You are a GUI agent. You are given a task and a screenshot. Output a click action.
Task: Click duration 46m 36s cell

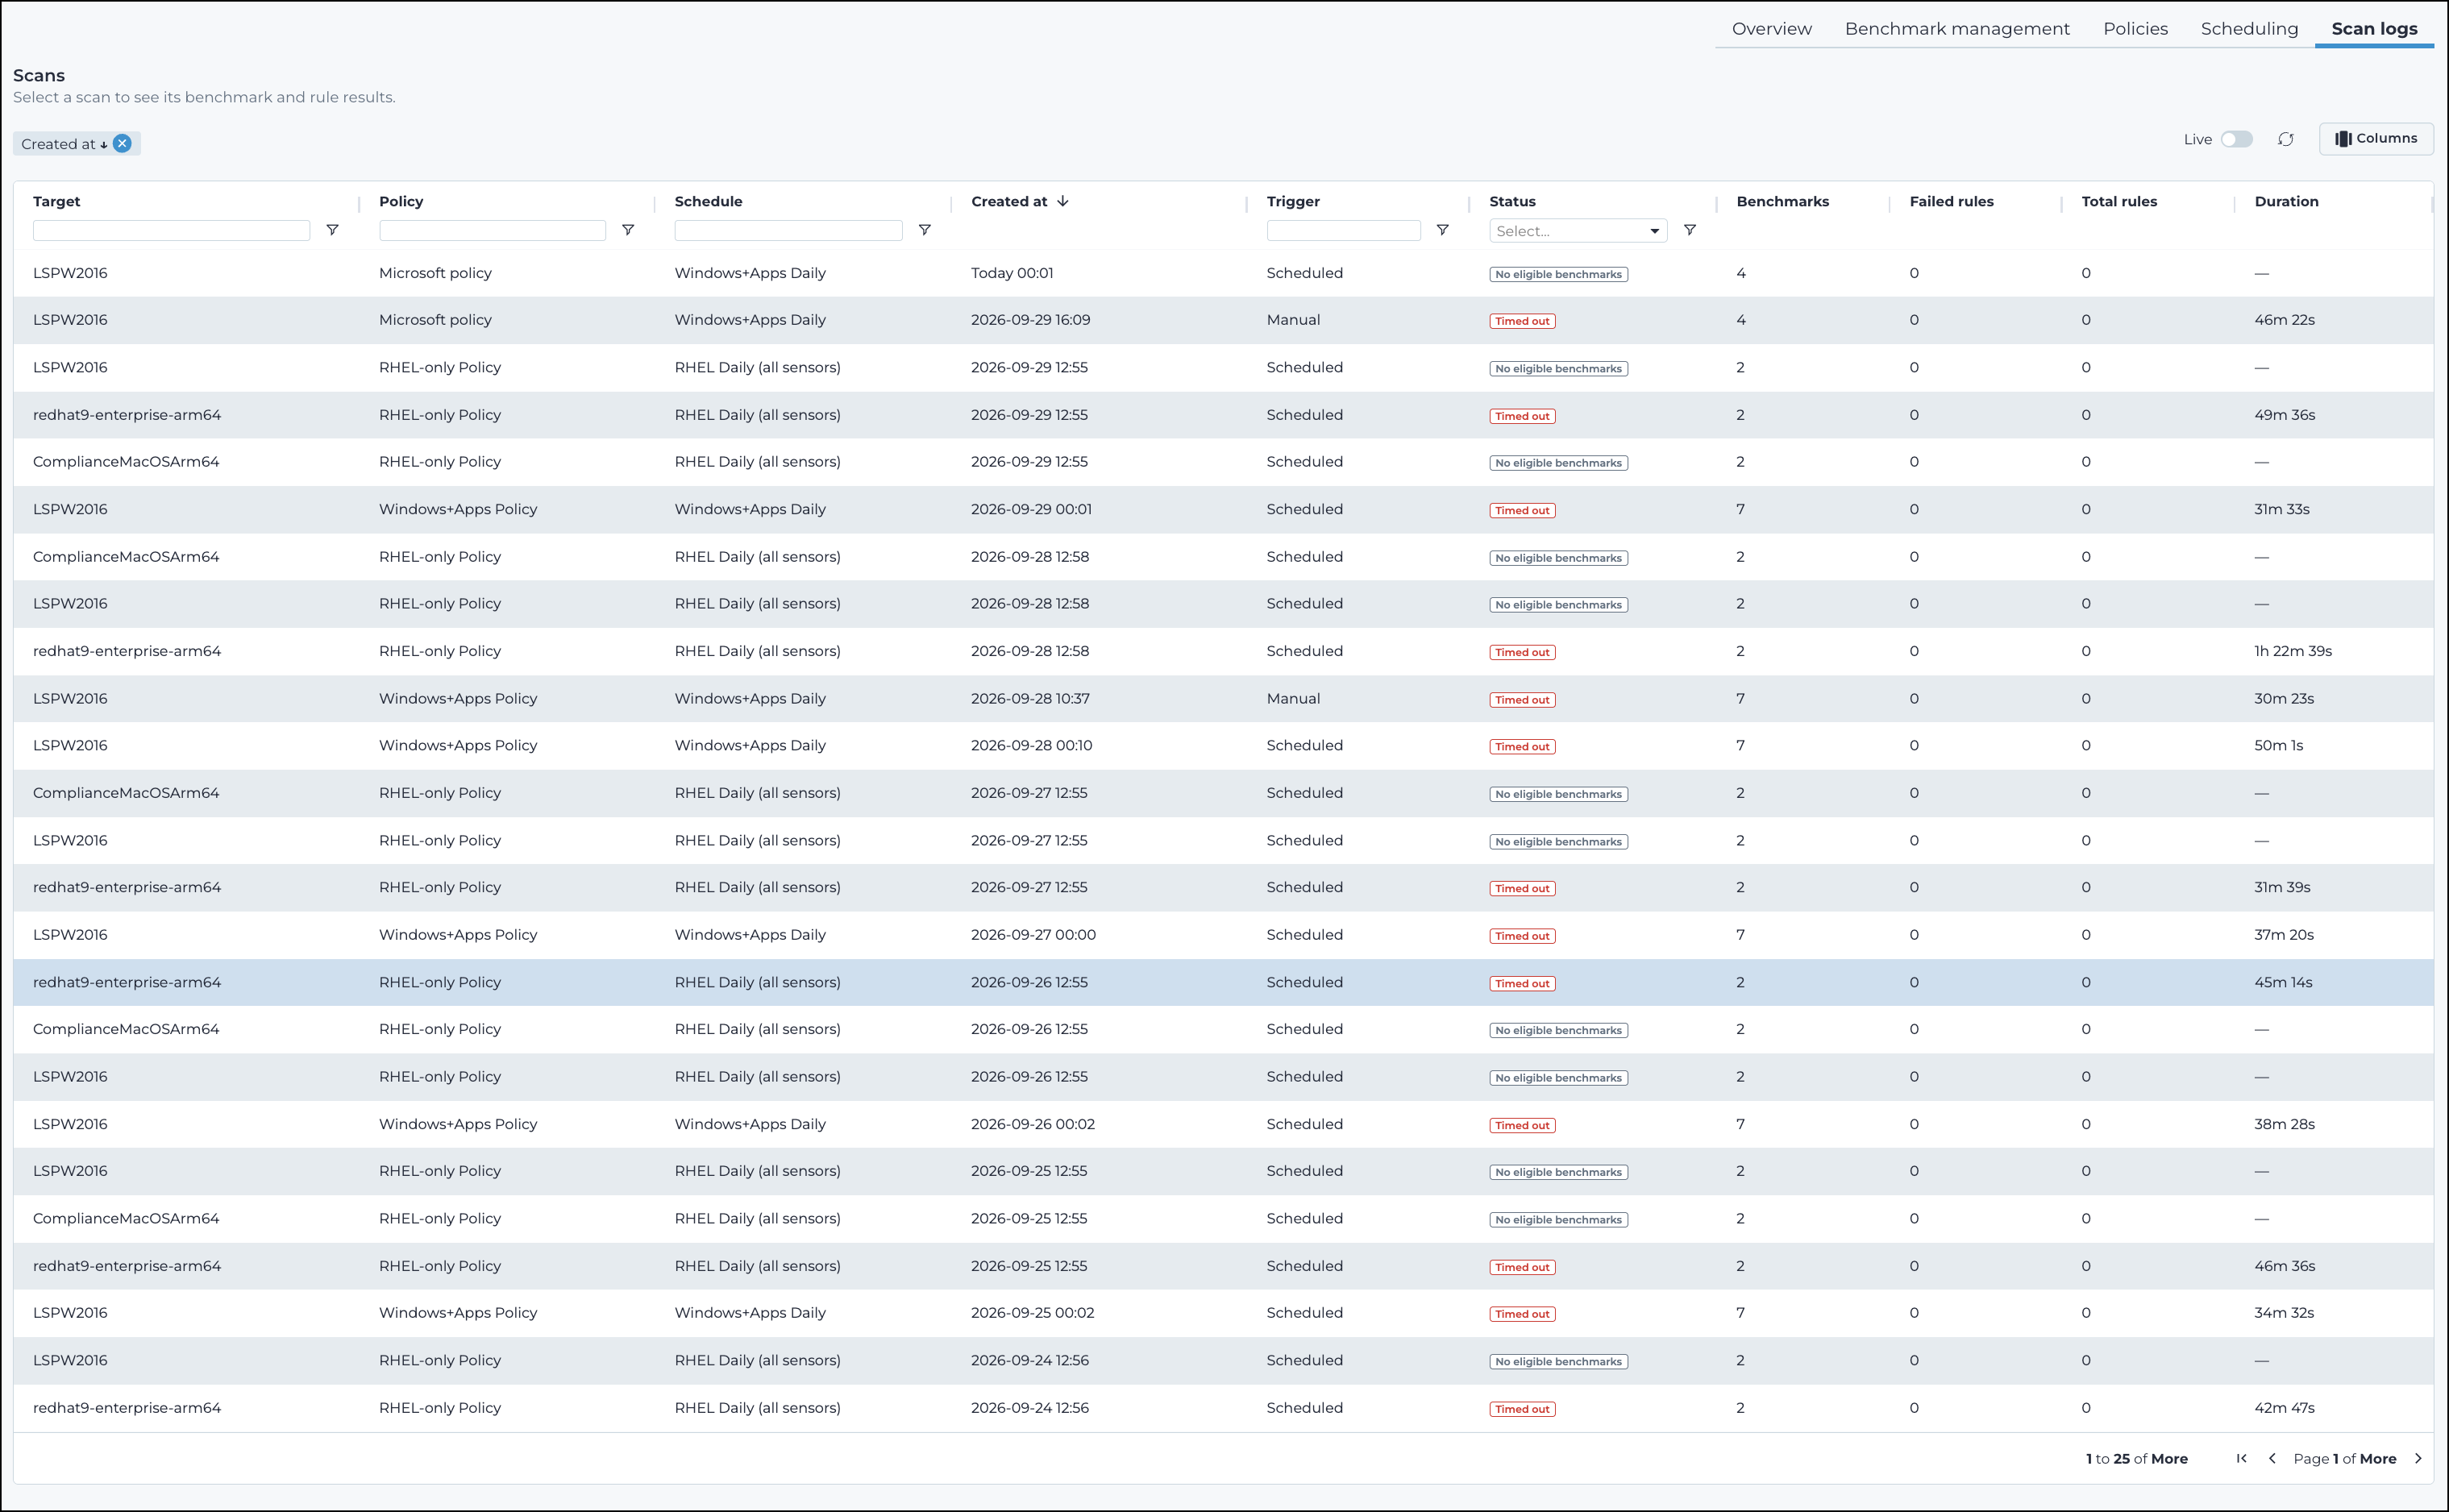pos(2284,1266)
